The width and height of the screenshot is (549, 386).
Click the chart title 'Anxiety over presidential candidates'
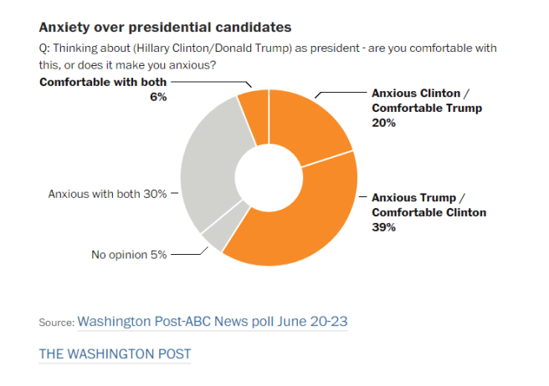(160, 28)
